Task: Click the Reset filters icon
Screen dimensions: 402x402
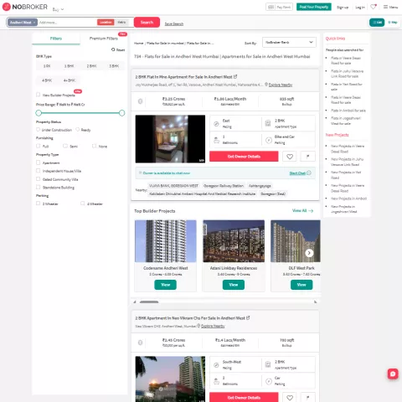Action: pyautogui.click(x=113, y=49)
